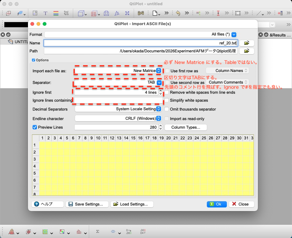Viewport: 292px width, 238px height.
Task: Click the ヘルプ help button
Action: pos(48,204)
